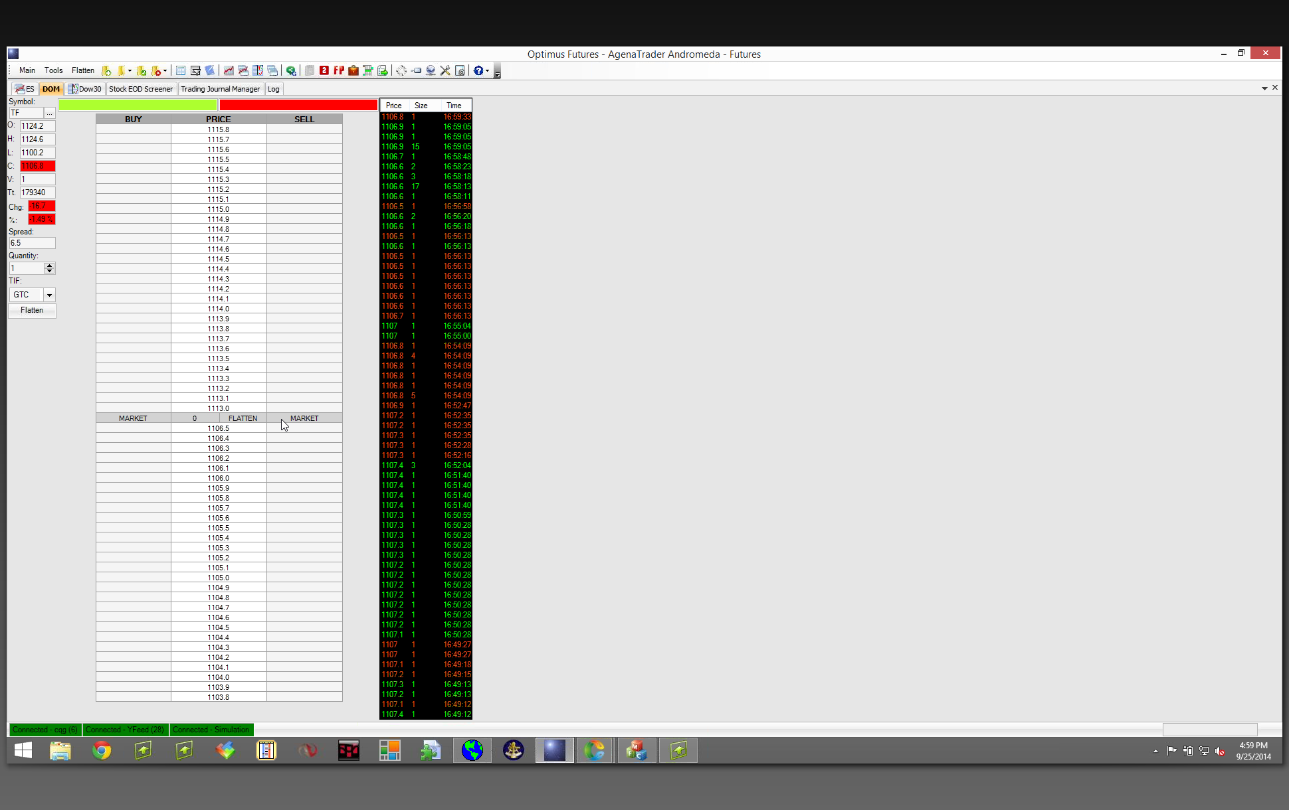This screenshot has height=810, width=1289.
Task: Click the blue notebook toolbar icon
Action: (210, 70)
